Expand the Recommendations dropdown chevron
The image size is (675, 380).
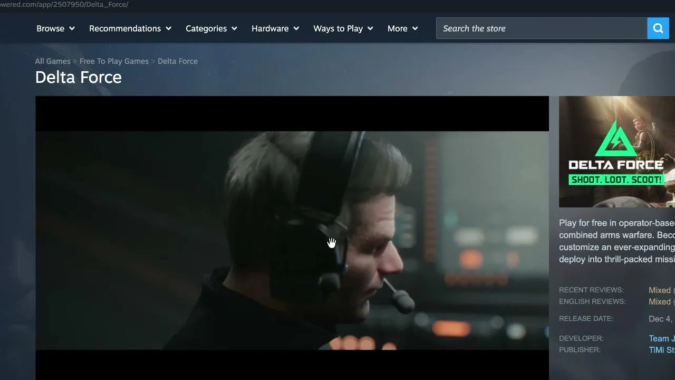tap(168, 28)
